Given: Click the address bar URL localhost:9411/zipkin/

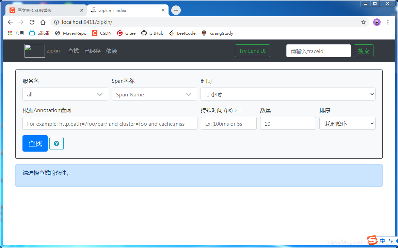Looking at the screenshot, I should (87, 22).
